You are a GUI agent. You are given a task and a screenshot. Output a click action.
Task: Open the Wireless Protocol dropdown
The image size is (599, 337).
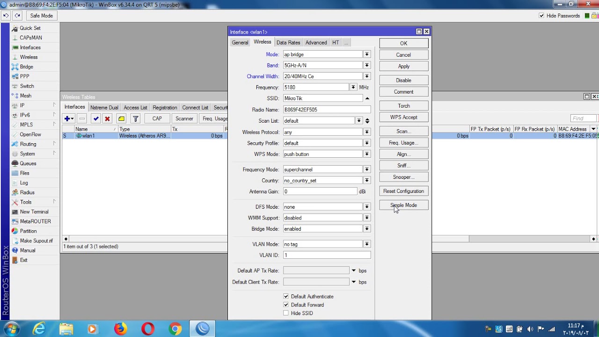367,132
